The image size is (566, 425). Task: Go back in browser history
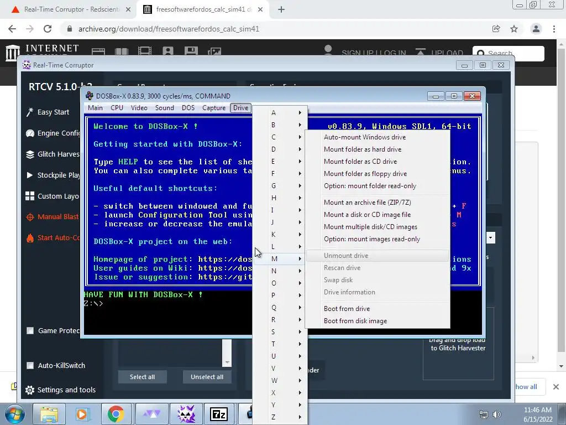12,29
